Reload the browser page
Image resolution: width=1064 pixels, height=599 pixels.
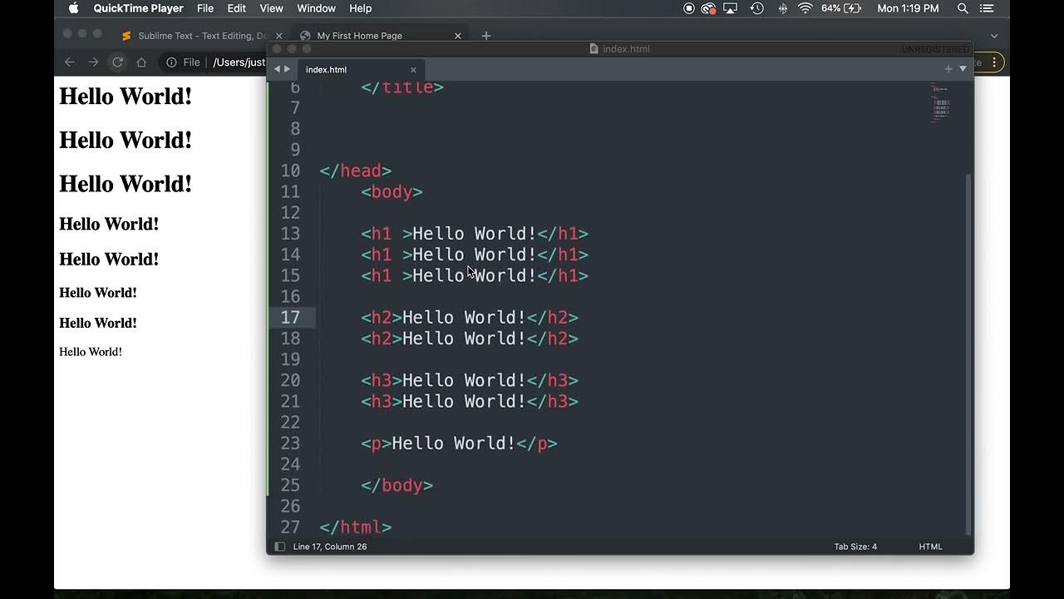point(118,62)
